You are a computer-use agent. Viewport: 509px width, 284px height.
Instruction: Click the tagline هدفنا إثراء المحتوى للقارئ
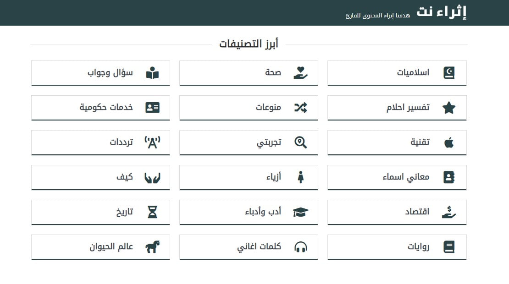coord(377,16)
